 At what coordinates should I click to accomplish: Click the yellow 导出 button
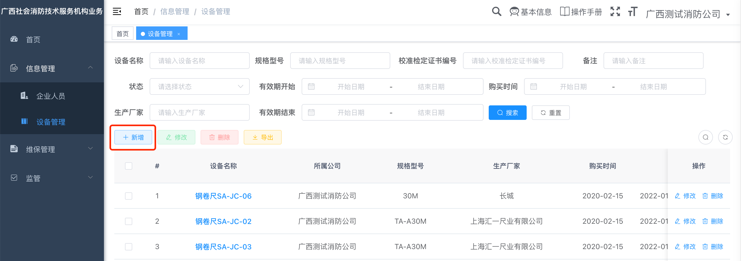pos(262,137)
